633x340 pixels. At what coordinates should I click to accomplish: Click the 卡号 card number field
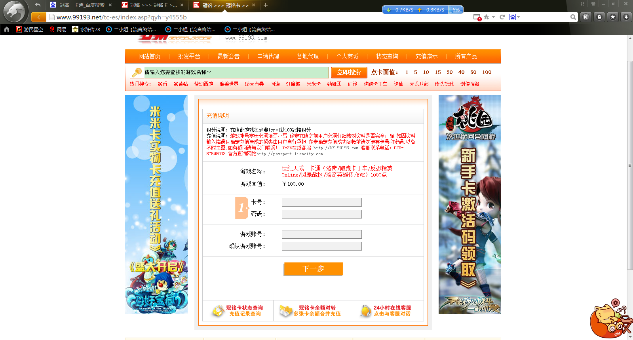click(321, 202)
